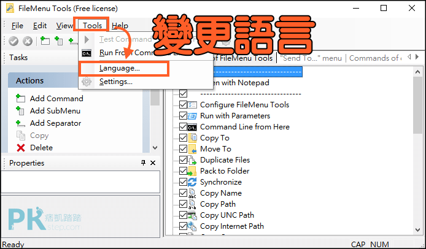Uncheck Run with Parameters checkbox
This screenshot has height=249, width=426.
184,116
